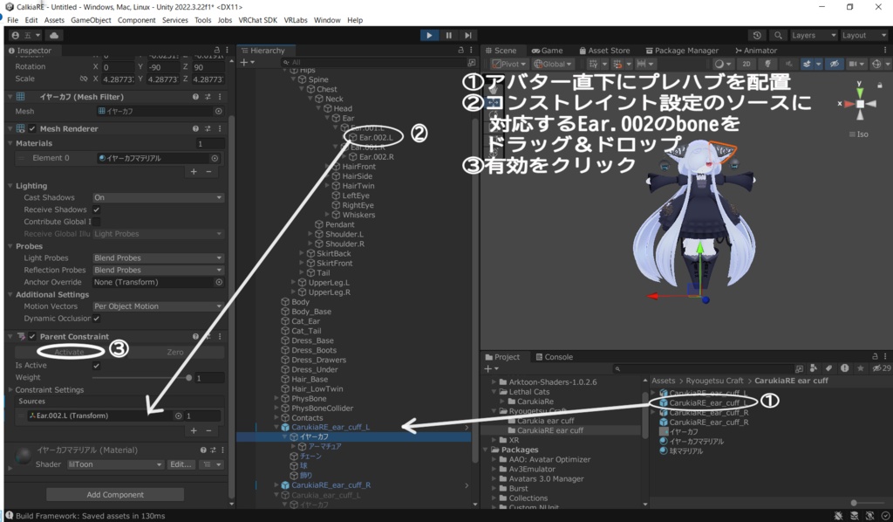The height and width of the screenshot is (522, 893).
Task: Open the Cast Shadows dropdown
Action: point(158,198)
